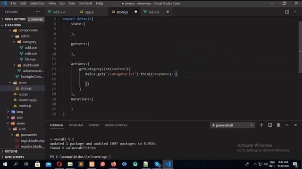Viewport: 302px width, 169px height.
Task: Open routes.js in file tree
Action: [x=25, y=106]
